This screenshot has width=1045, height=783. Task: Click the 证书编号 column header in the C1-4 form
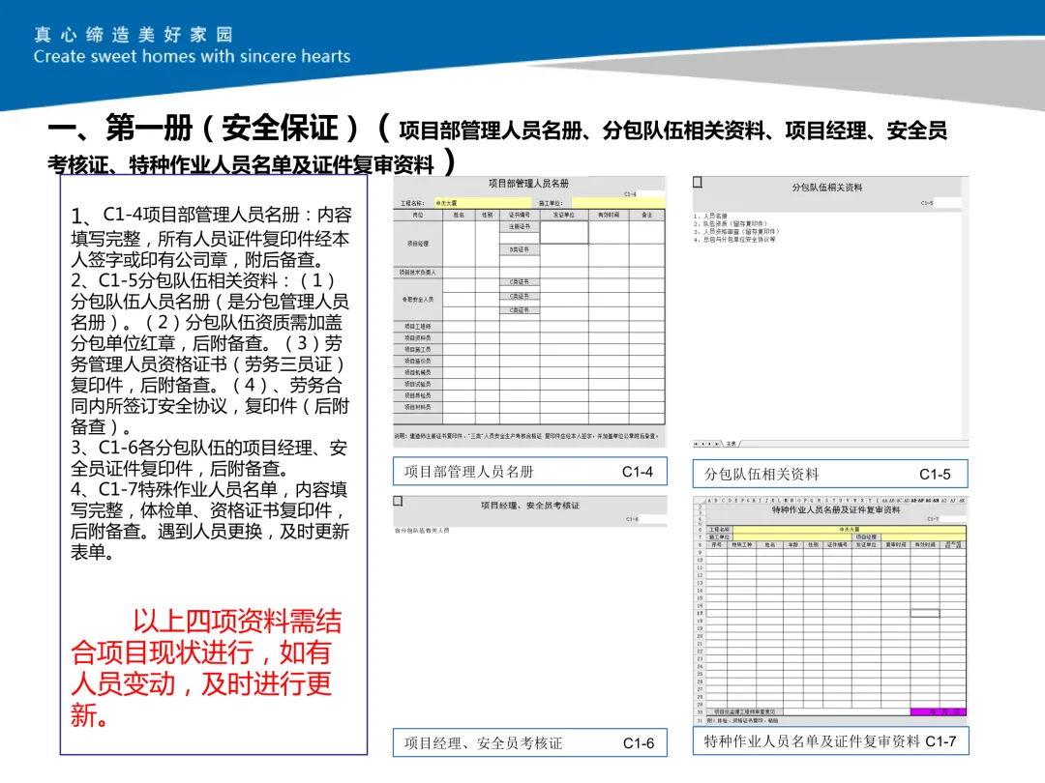tap(520, 215)
